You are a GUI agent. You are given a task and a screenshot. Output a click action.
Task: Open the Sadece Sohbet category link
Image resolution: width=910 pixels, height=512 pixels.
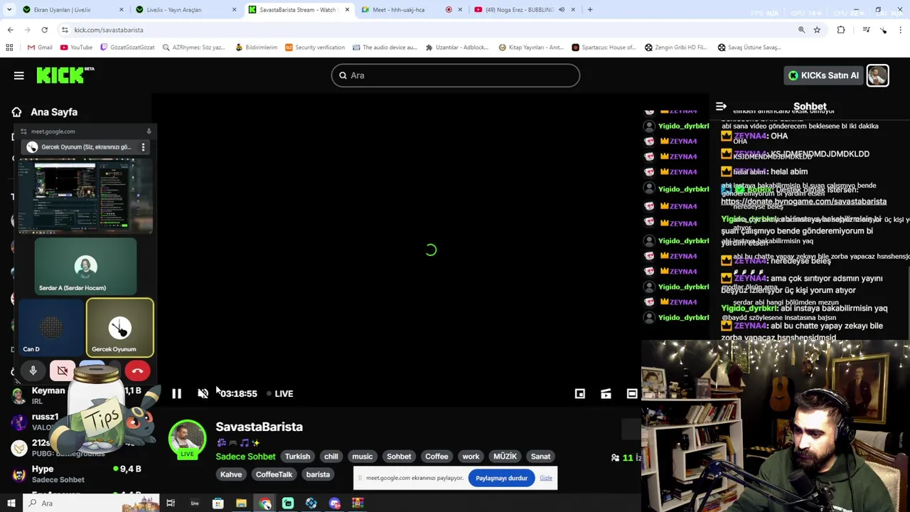245,457
